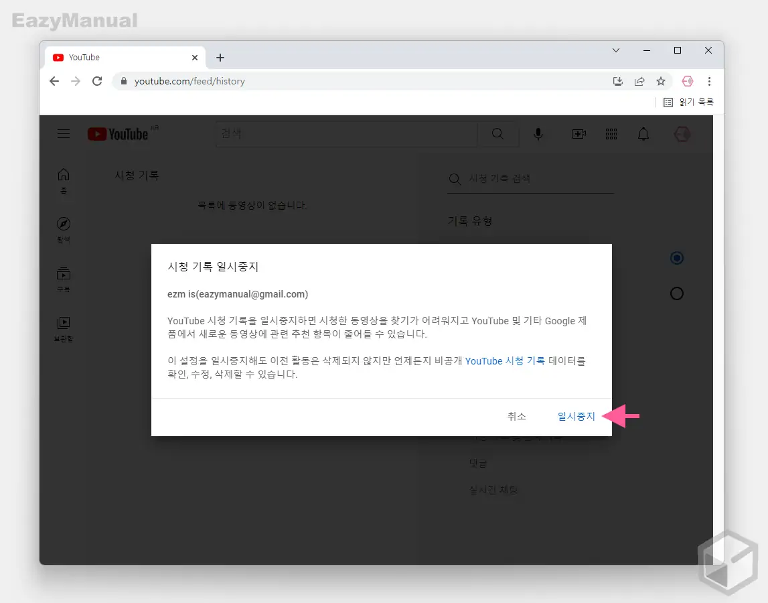Click the 시청 기록 일시중지 dialog title
This screenshot has height=603, width=768.
coord(212,267)
